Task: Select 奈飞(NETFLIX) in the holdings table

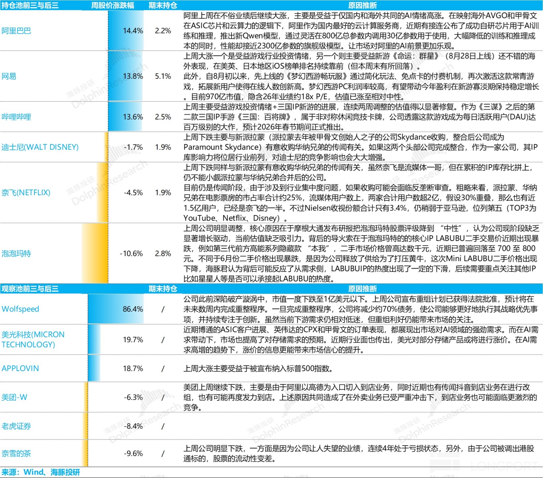Action: 26,193
